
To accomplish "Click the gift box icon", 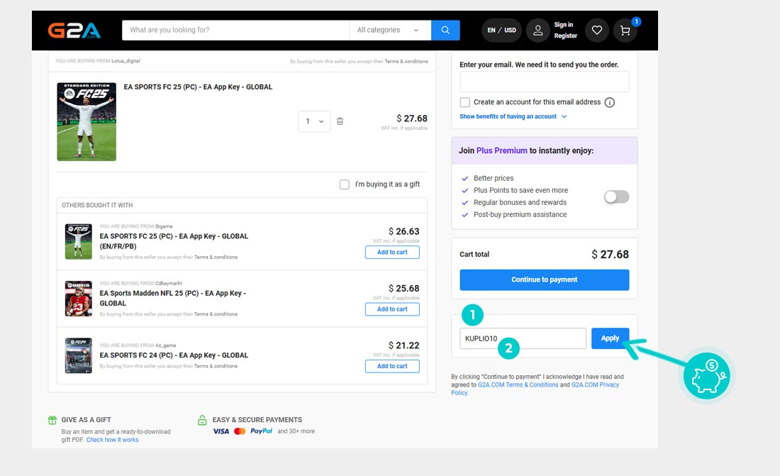I will (x=52, y=420).
